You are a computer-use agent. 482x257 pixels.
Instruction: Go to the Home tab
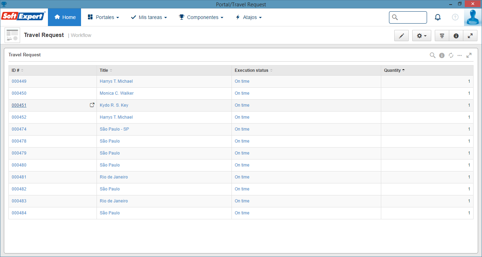(64, 17)
